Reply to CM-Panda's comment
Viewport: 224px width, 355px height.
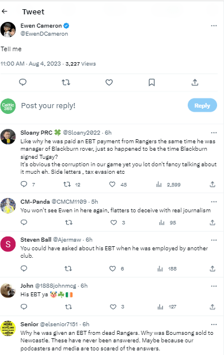pyautogui.click(x=24, y=222)
